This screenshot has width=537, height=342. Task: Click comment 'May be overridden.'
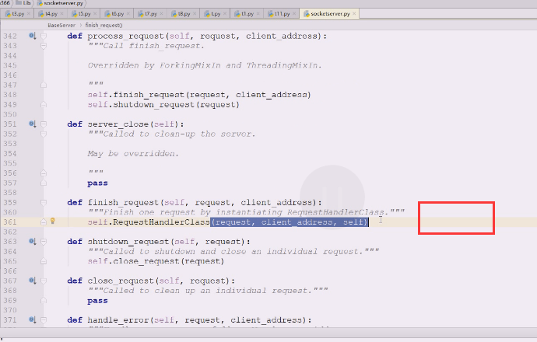click(x=133, y=154)
